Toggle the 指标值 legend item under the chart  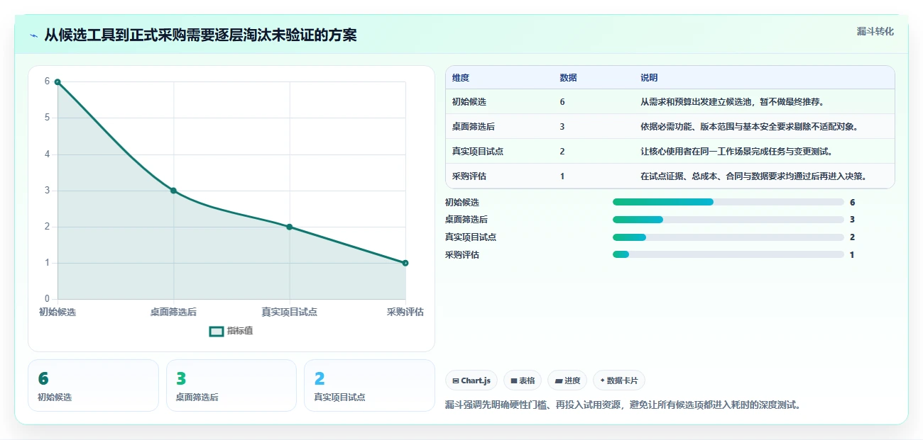tap(231, 331)
